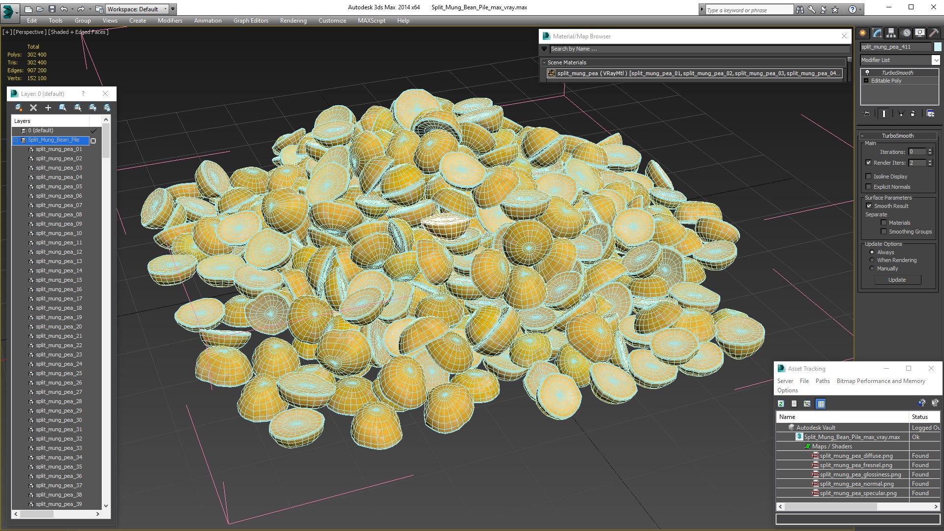Remove modifier from the stack icon
The width and height of the screenshot is (944, 531).
click(913, 114)
